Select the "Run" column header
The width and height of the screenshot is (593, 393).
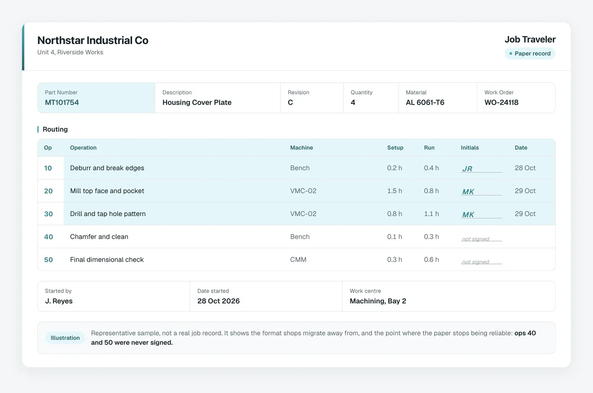429,148
